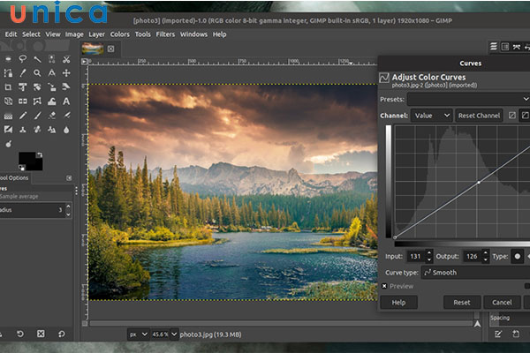Expand the Presets dropdown in Curves
Viewport: 530px width, 353px height.
(x=468, y=99)
